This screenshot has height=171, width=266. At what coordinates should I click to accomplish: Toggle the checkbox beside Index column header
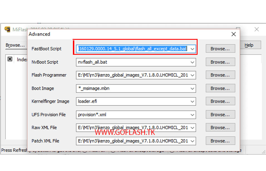(x=10, y=59)
